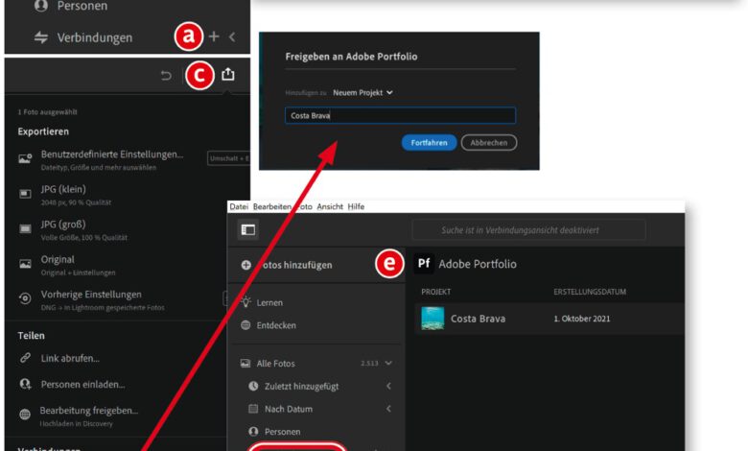Click the globe icon beside Entdecken

pyautogui.click(x=245, y=325)
